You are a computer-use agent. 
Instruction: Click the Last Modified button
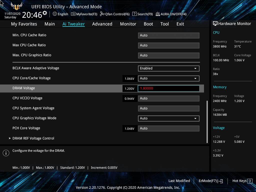point(179,181)
